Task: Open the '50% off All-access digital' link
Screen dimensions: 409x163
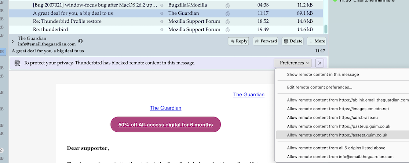Action: (165, 125)
